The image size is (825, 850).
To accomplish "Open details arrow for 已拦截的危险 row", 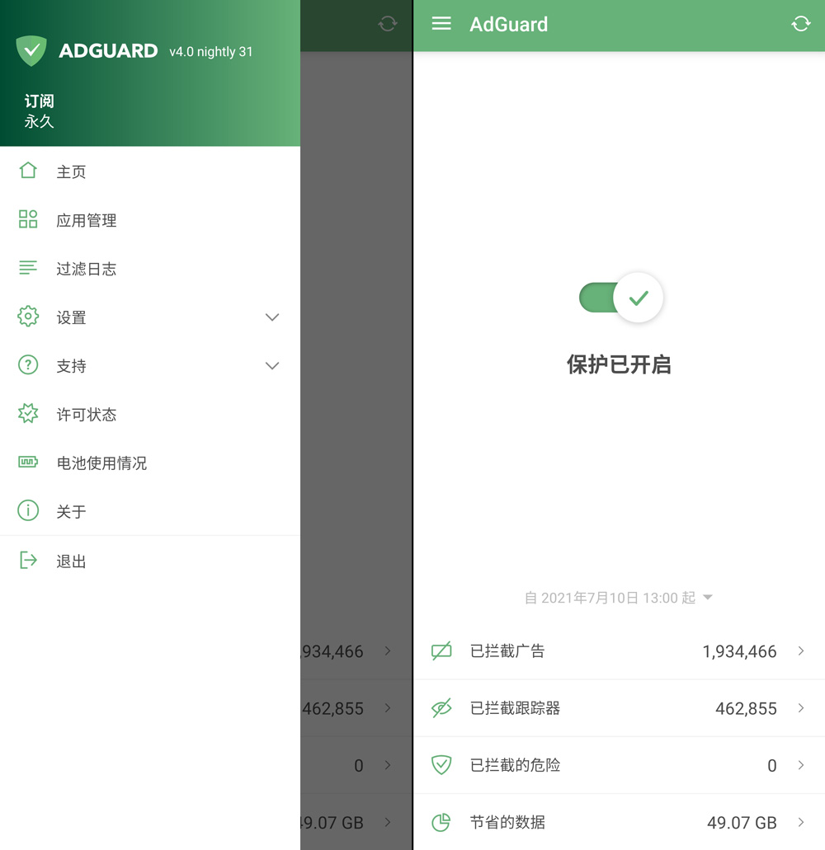I will coord(801,765).
